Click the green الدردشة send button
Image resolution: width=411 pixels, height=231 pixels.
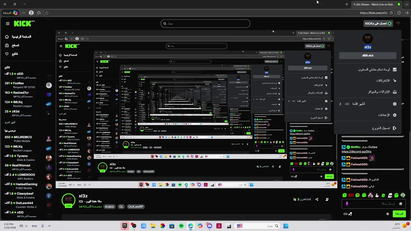(x=399, y=214)
